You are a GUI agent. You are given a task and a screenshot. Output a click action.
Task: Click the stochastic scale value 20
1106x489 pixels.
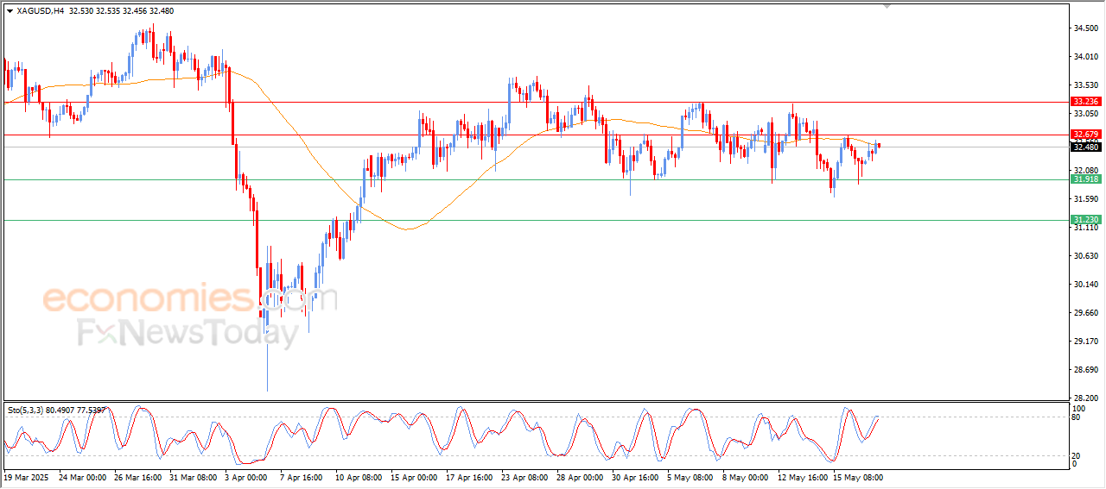tap(1077, 455)
